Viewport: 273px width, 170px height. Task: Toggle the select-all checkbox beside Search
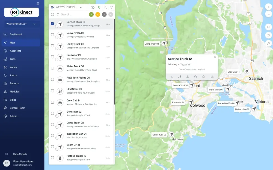[x=52, y=14]
